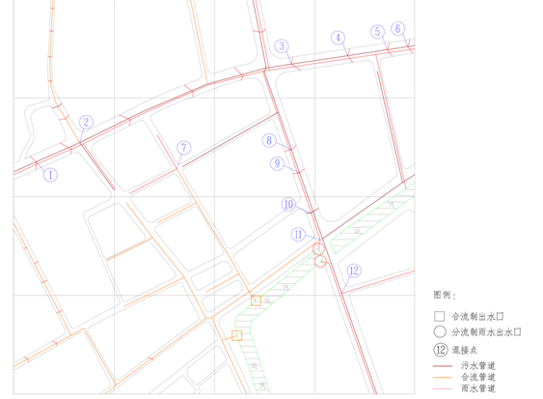
Task: Click the upper red circle stormwater outlet
Action: pos(318,248)
